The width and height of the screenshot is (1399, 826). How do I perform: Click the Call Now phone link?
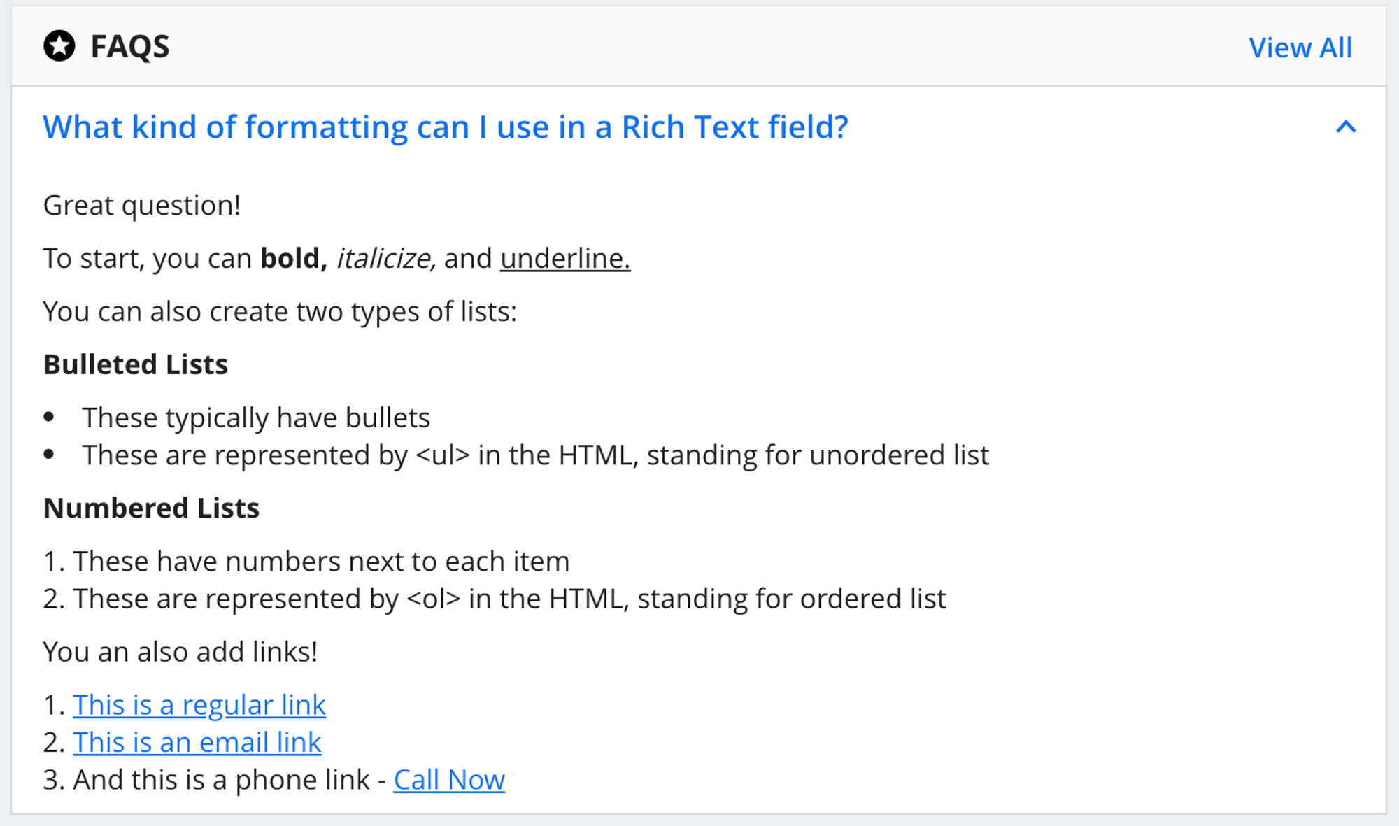click(449, 780)
